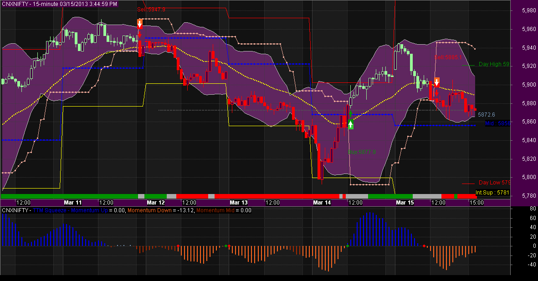Screen dimensions: 538x281
Task: Click the Mar 12 date label on the time axis
Action: click(156, 202)
